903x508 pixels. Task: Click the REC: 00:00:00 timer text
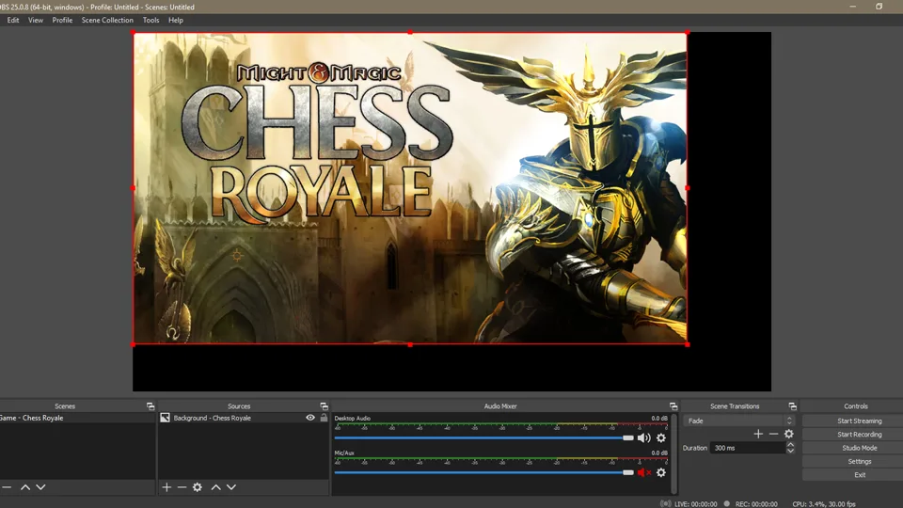[x=756, y=504]
